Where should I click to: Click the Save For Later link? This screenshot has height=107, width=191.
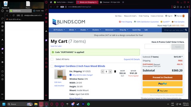point(56,46)
